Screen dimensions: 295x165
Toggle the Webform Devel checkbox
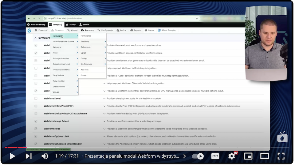pyautogui.click(x=36, y=99)
